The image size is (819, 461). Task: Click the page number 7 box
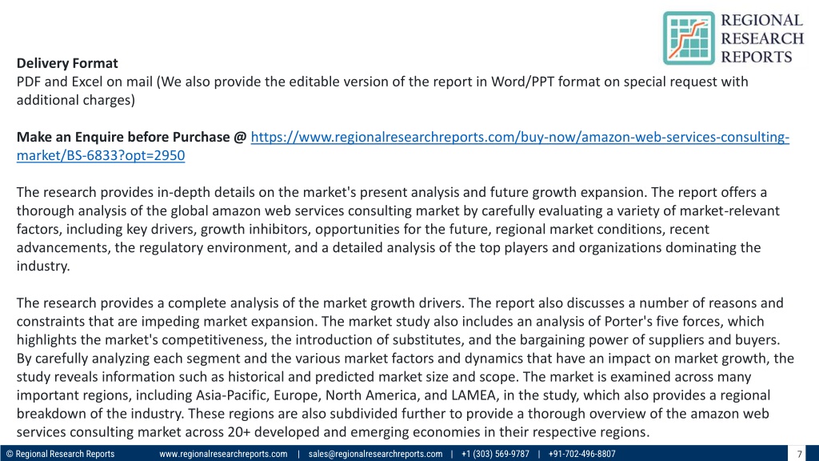[799, 454]
